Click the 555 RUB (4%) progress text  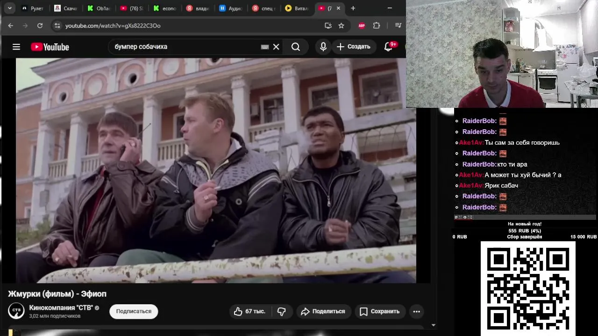[x=525, y=231]
